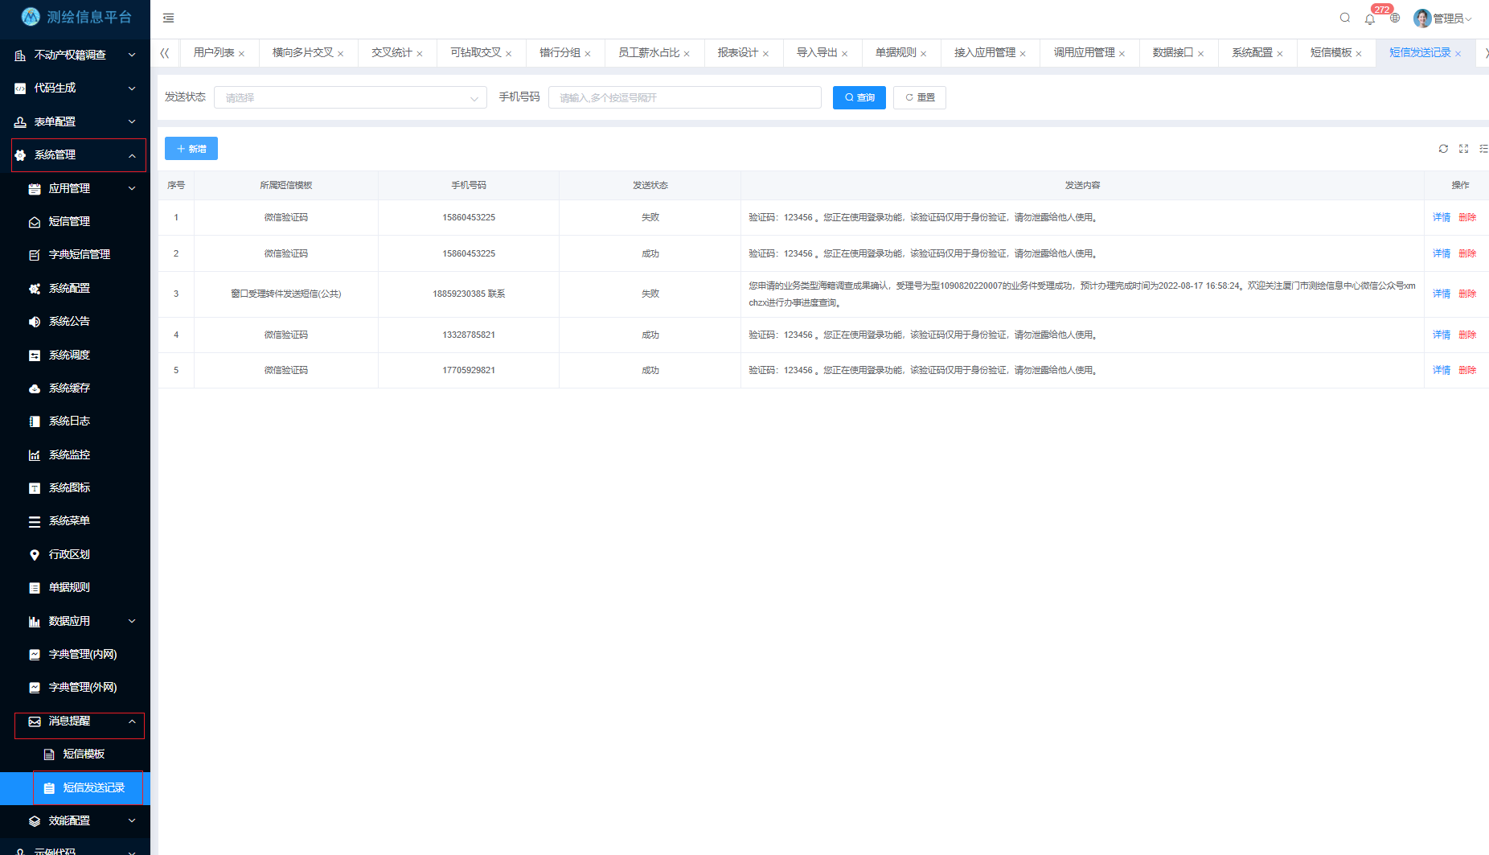Image resolution: width=1489 pixels, height=855 pixels.
Task: Click the 新增 button
Action: pyautogui.click(x=191, y=149)
